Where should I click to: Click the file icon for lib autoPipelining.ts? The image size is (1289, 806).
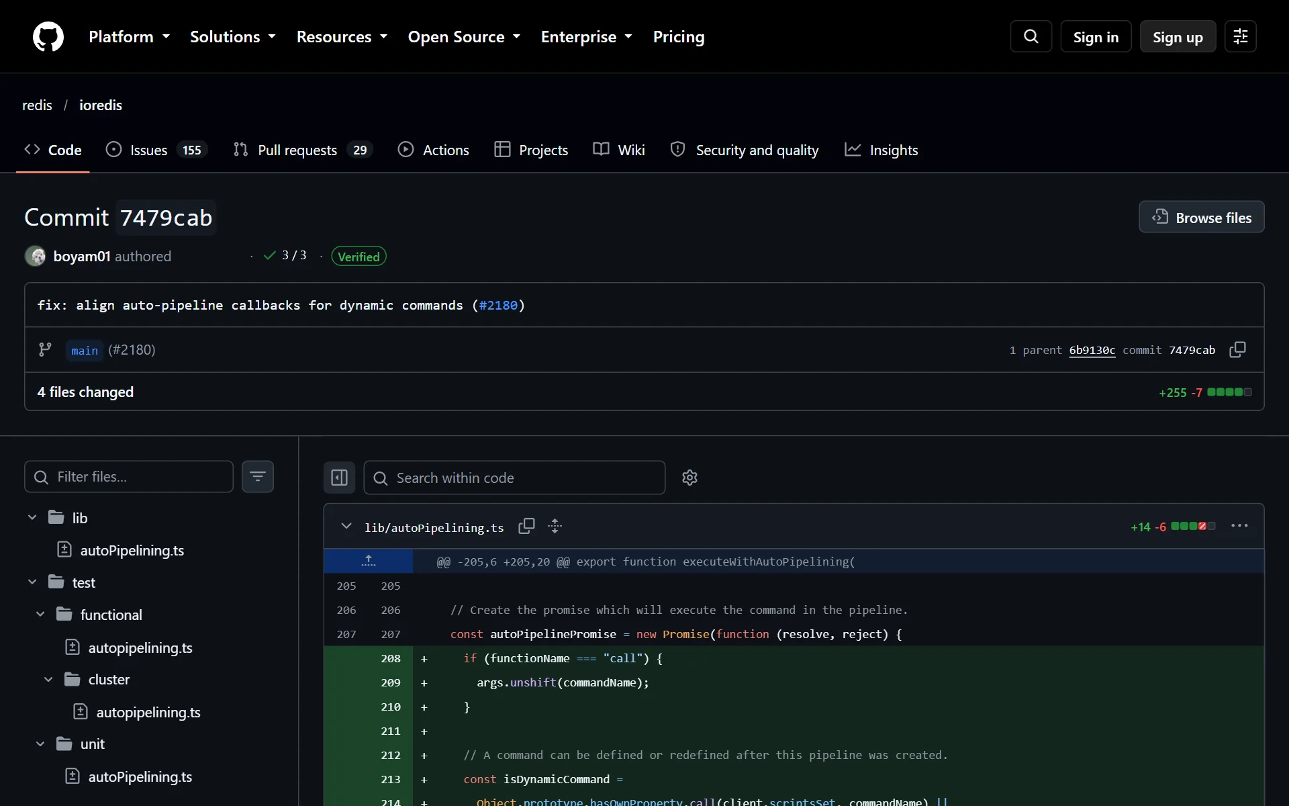click(64, 549)
